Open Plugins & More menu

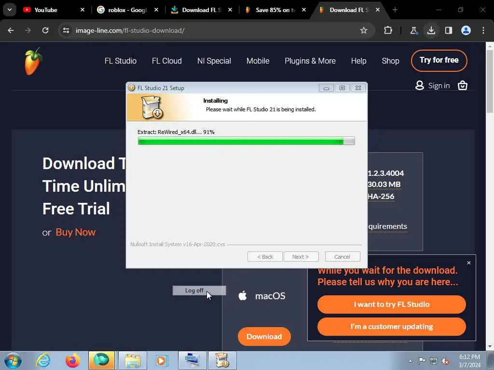[310, 61]
